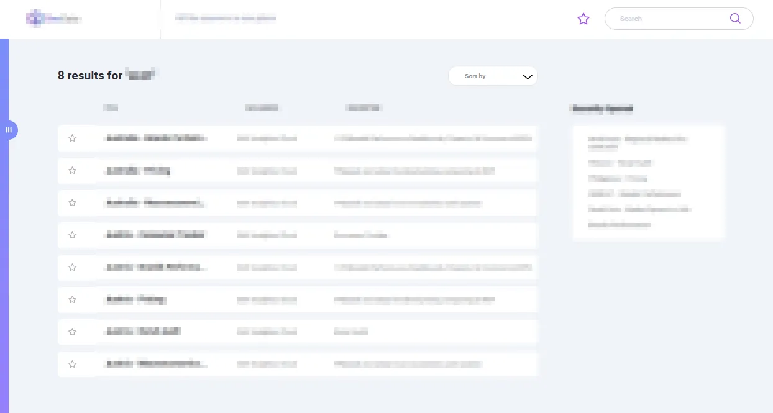Favorite the third result row's star
This screenshot has height=413, width=773.
pyautogui.click(x=72, y=202)
